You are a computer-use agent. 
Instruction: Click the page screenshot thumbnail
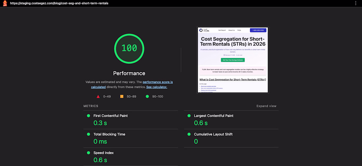(x=233, y=60)
